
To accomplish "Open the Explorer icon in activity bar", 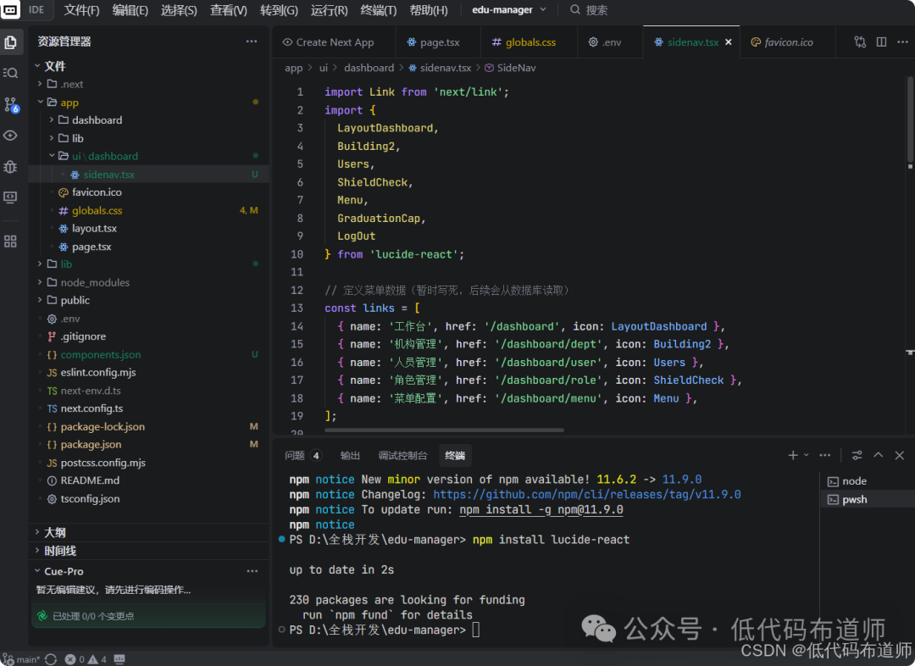I will click(11, 42).
